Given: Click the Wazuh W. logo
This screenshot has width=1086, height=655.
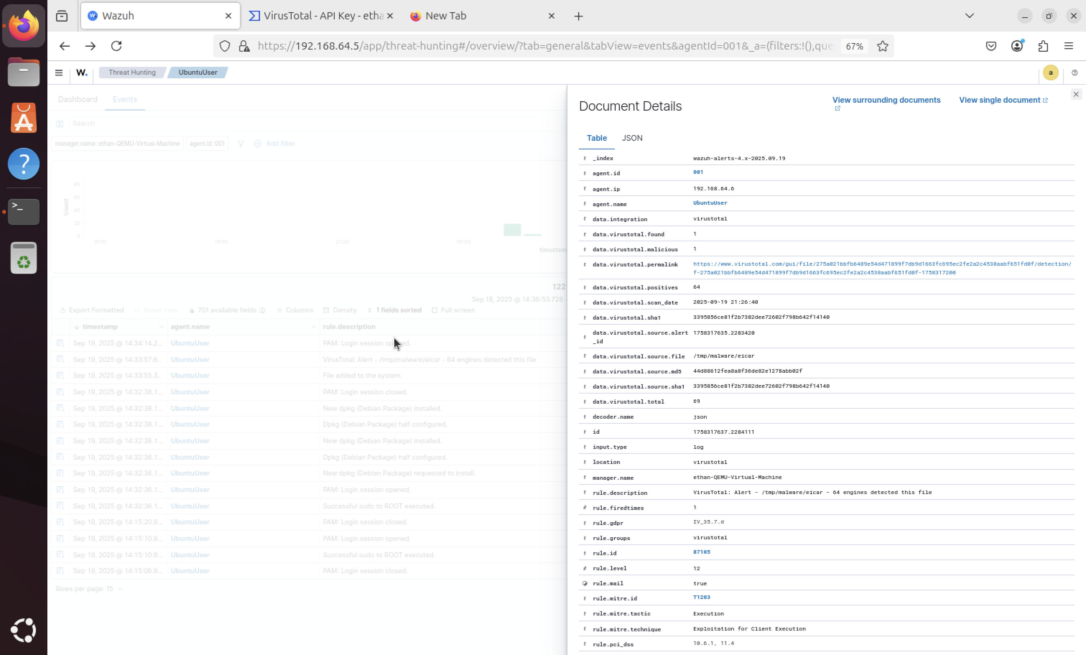Looking at the screenshot, I should pos(82,73).
